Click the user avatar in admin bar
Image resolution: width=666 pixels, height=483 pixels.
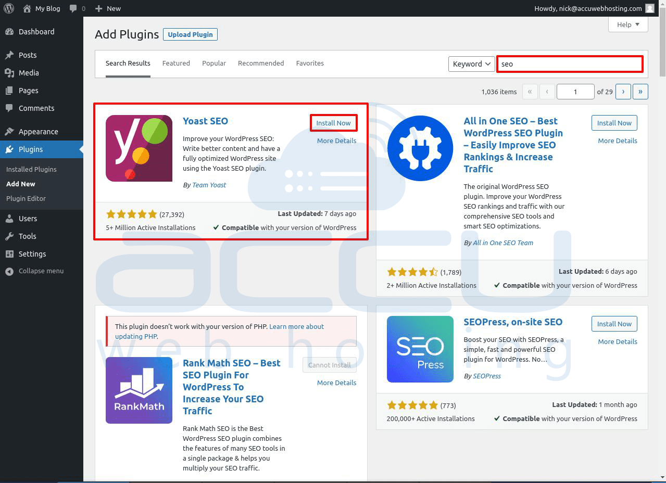649,8
